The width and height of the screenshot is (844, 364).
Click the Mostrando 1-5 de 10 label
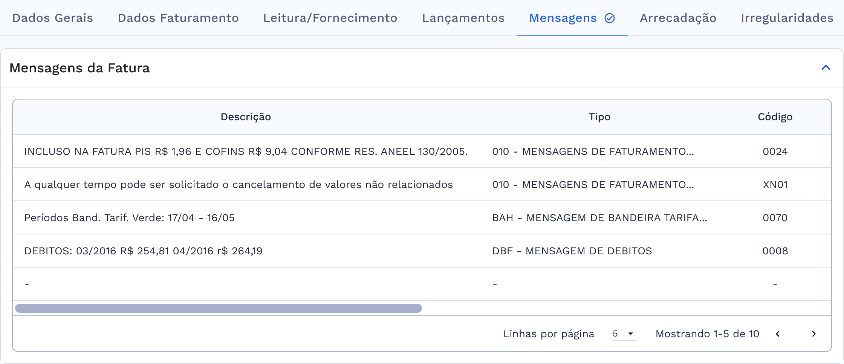pos(707,334)
